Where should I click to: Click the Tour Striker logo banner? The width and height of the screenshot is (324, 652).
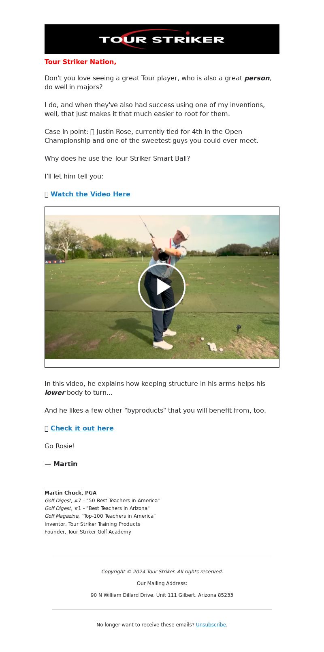pos(162,39)
